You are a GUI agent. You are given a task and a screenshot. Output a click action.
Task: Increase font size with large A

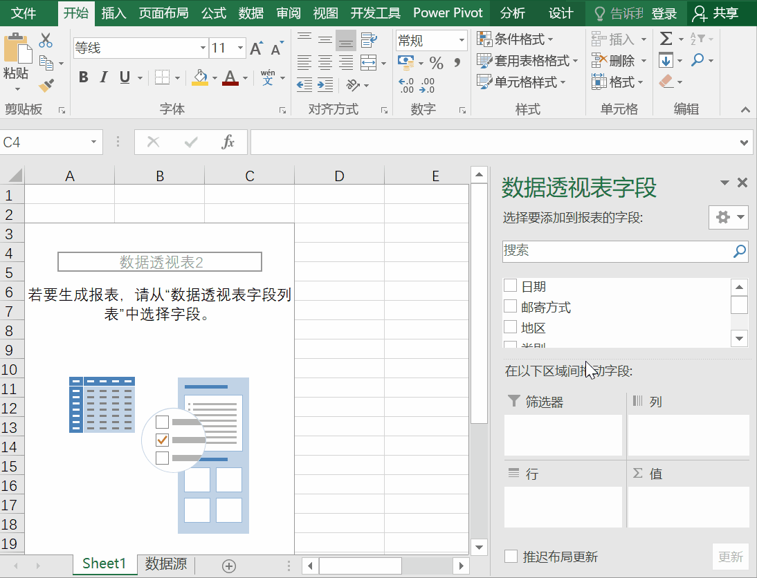tap(256, 48)
